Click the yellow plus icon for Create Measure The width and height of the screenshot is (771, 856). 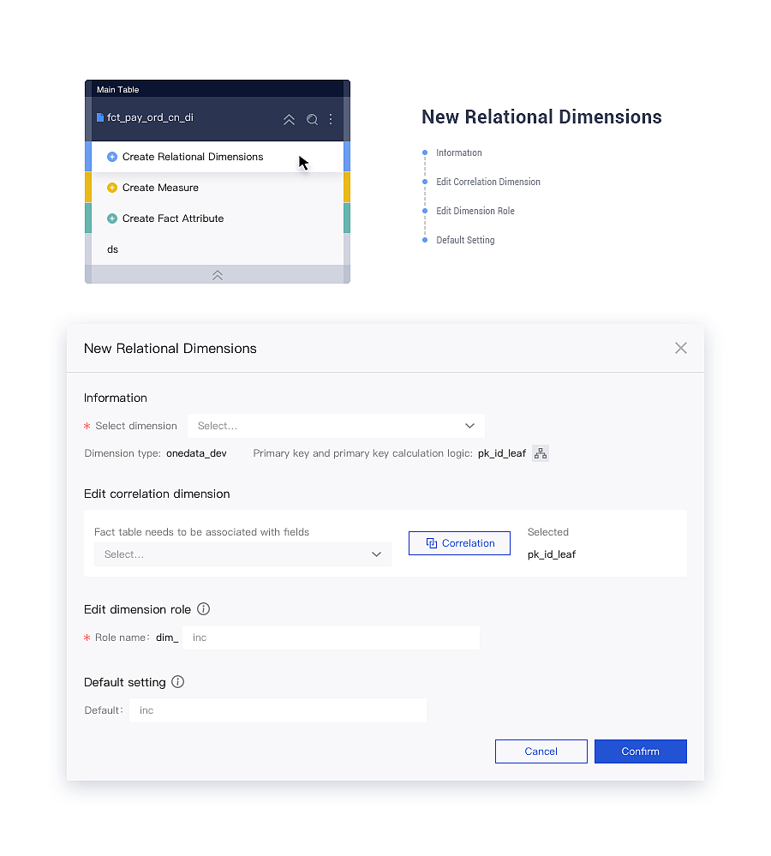112,188
